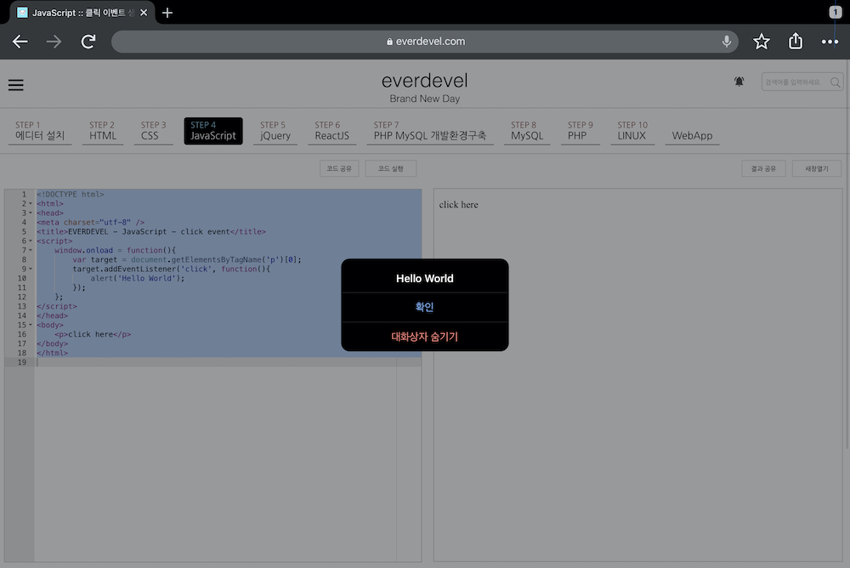Open STEP 10 LINUX tab

pyautogui.click(x=632, y=131)
